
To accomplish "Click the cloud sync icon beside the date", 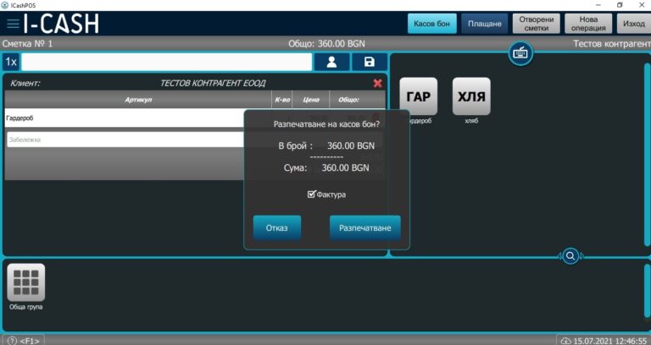I will pyautogui.click(x=565, y=340).
